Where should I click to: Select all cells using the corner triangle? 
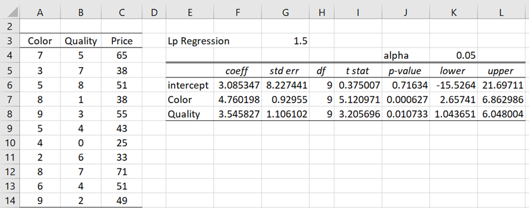point(10,12)
